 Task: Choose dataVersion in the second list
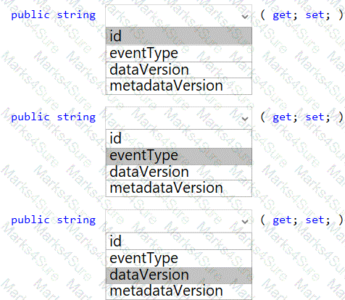pos(179,172)
